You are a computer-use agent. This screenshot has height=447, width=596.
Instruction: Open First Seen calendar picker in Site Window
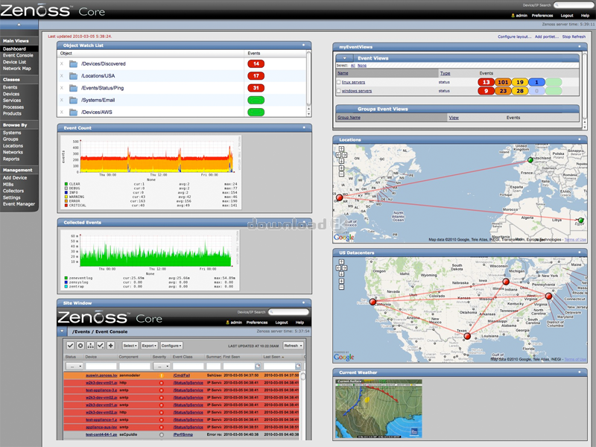tap(258, 366)
